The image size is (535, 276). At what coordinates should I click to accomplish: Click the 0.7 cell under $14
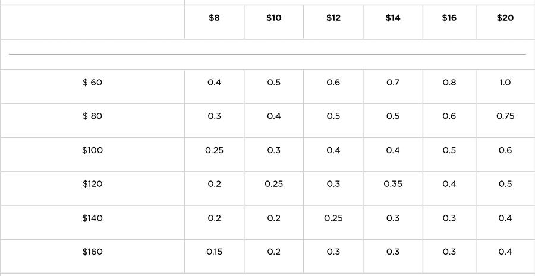pos(393,83)
